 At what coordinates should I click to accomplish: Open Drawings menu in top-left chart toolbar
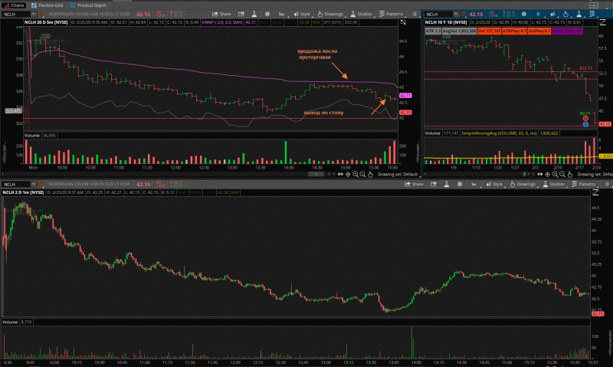[332, 14]
